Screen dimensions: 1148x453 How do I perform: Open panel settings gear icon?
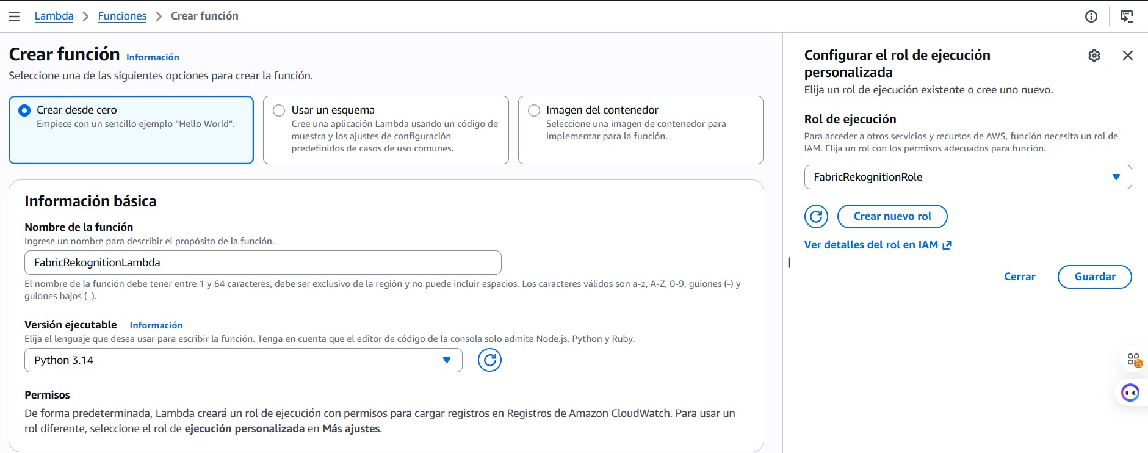tap(1094, 56)
